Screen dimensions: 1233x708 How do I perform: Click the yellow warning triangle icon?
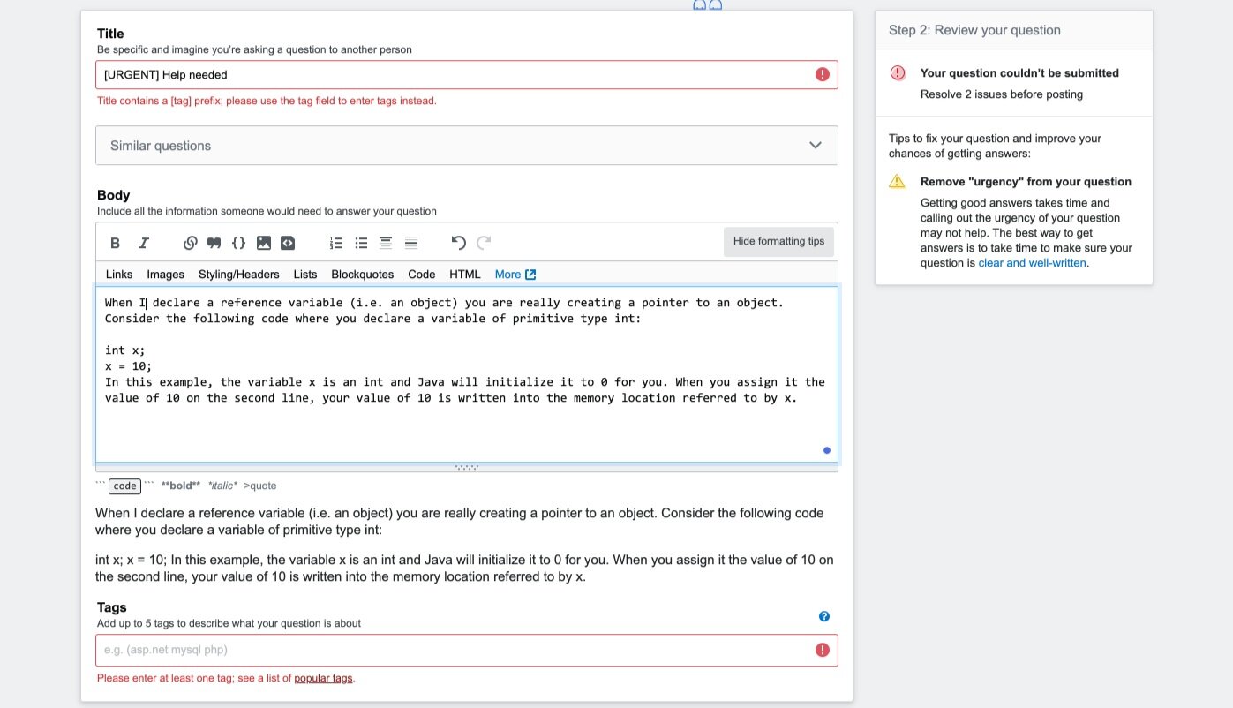coord(898,181)
